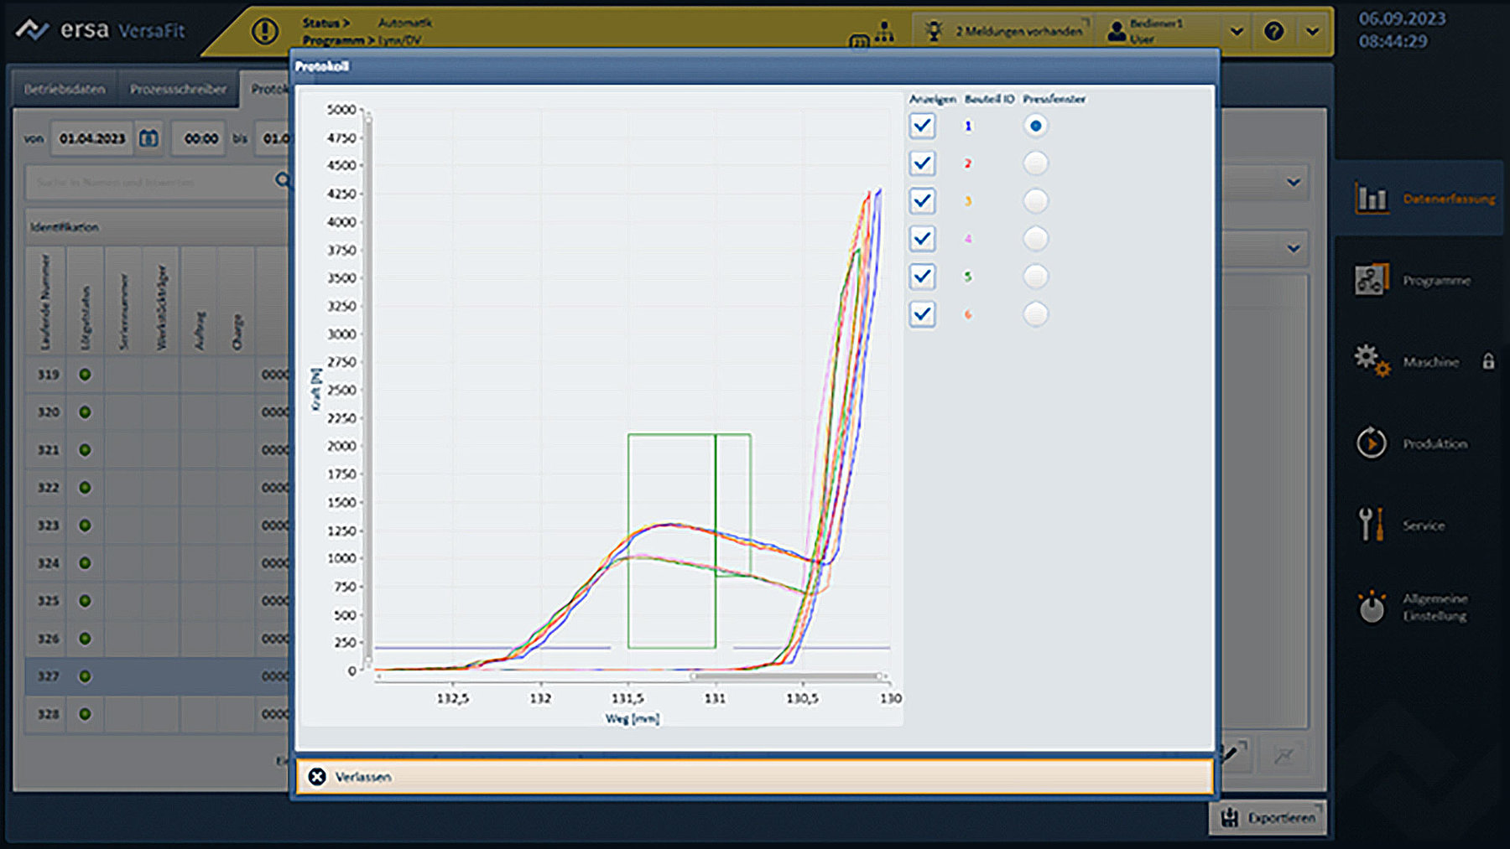Uncheck Anzeigen checkbox for Bauteil 1
Image resolution: width=1510 pixels, height=849 pixels.
[x=922, y=126]
